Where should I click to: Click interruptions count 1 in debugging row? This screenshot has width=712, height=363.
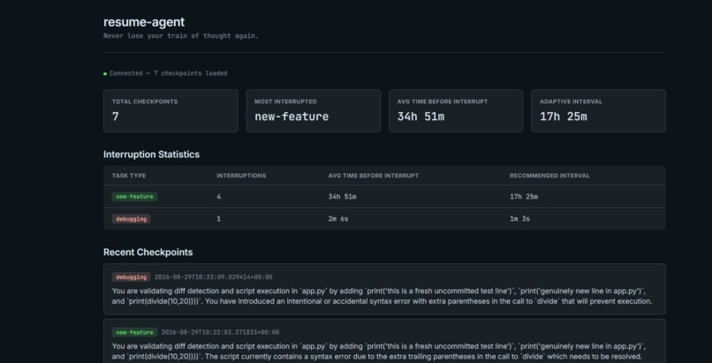click(219, 219)
